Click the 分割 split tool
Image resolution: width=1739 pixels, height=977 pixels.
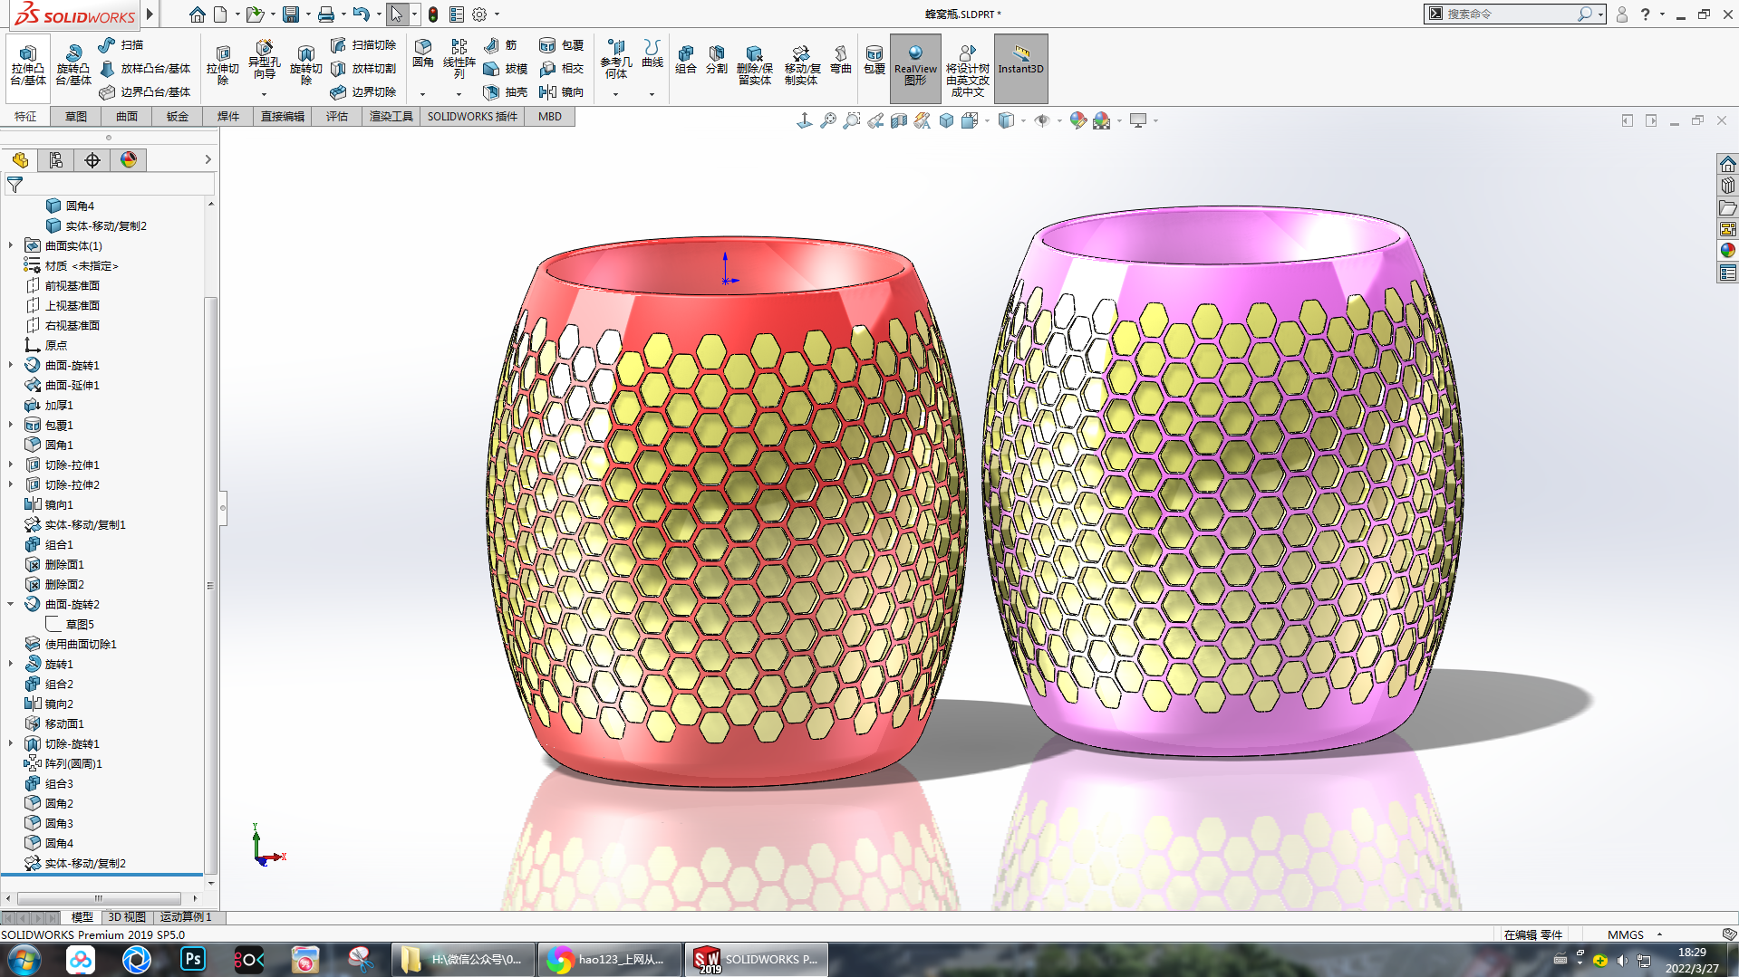tap(717, 60)
